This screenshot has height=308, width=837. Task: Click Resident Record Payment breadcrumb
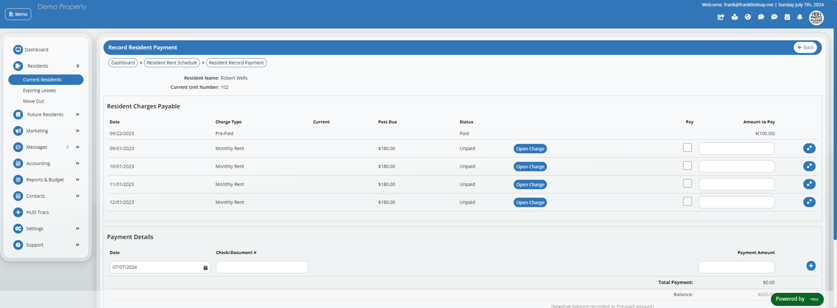point(237,63)
